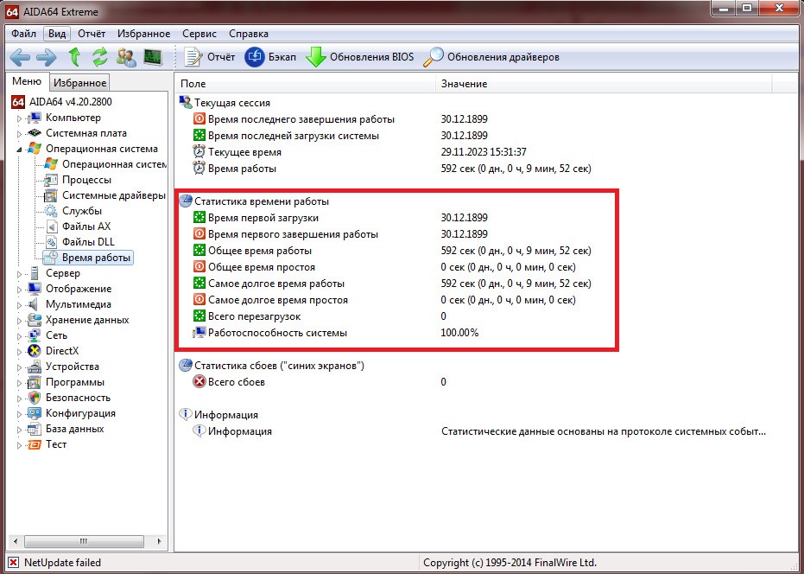This screenshot has height=574, width=804.
Task: Expand the Хранение данных tree node
Action: coord(20,321)
